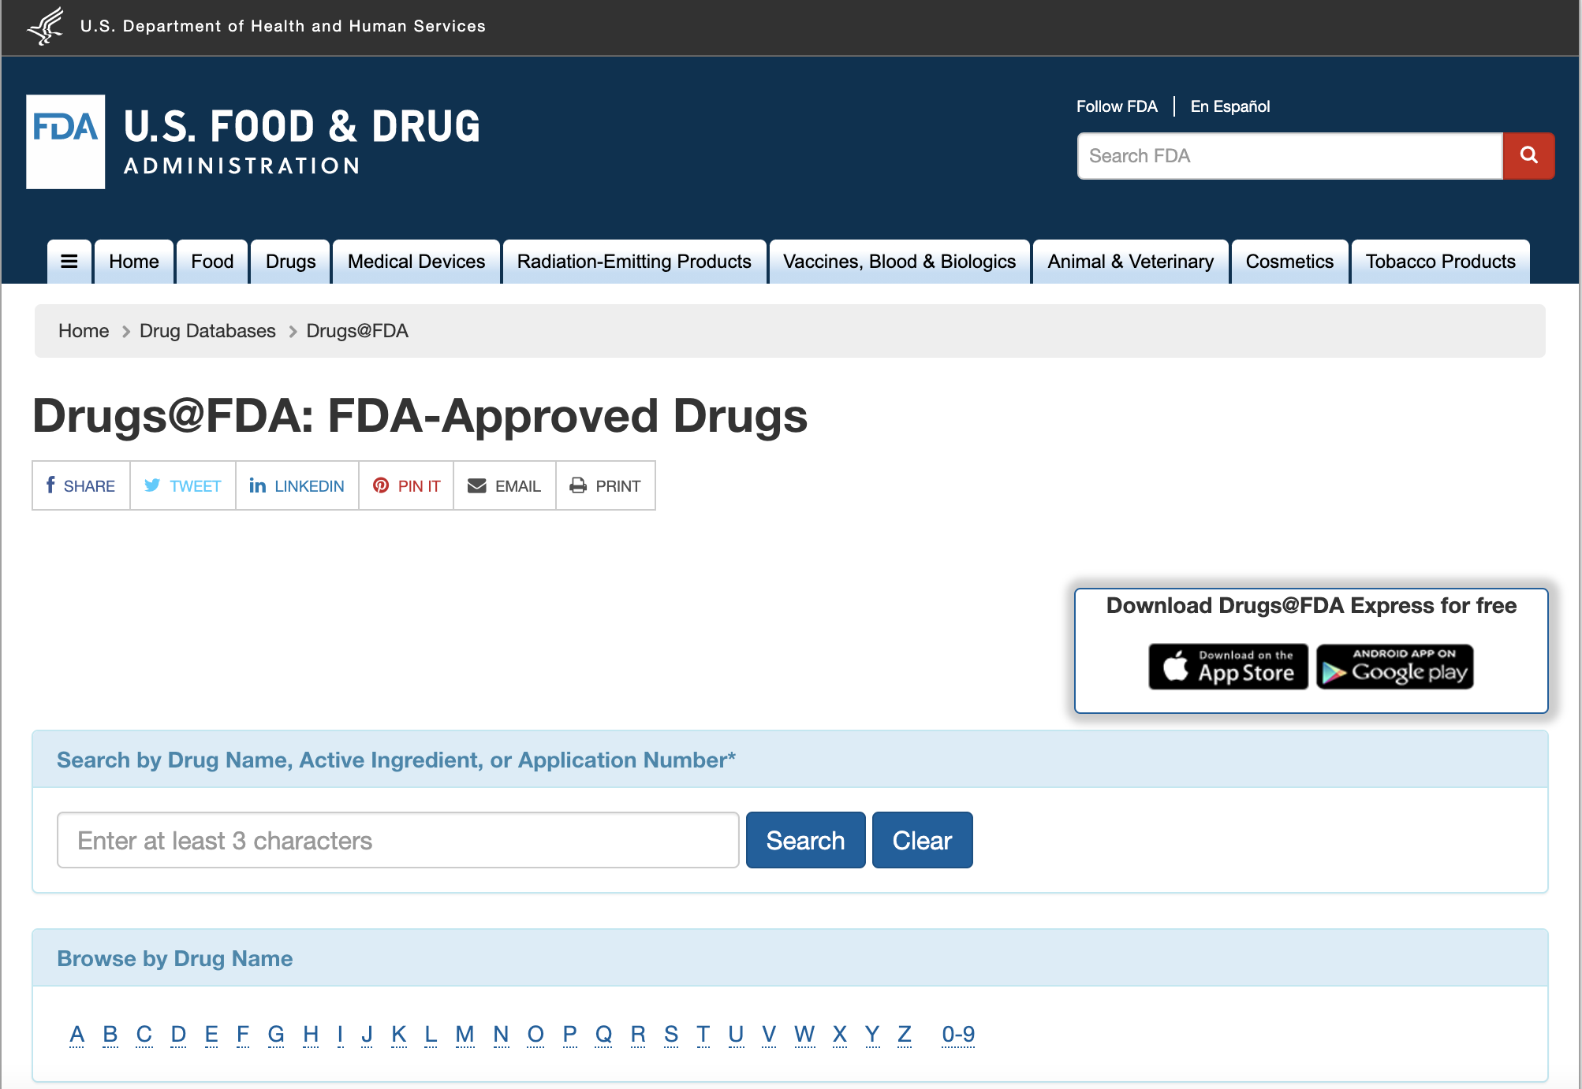This screenshot has height=1089, width=1582.
Task: Open the Drugs navigation tab
Action: pyautogui.click(x=290, y=262)
